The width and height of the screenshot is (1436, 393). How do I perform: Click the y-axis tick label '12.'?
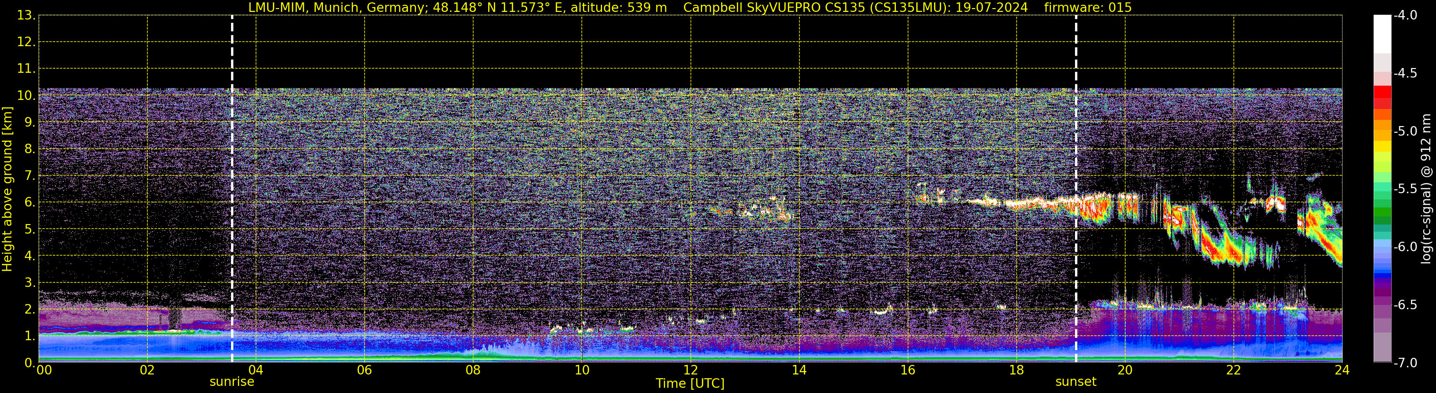click(26, 42)
